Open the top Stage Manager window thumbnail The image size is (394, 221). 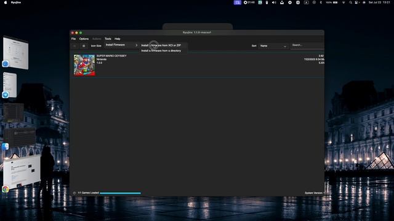[x=16, y=53]
